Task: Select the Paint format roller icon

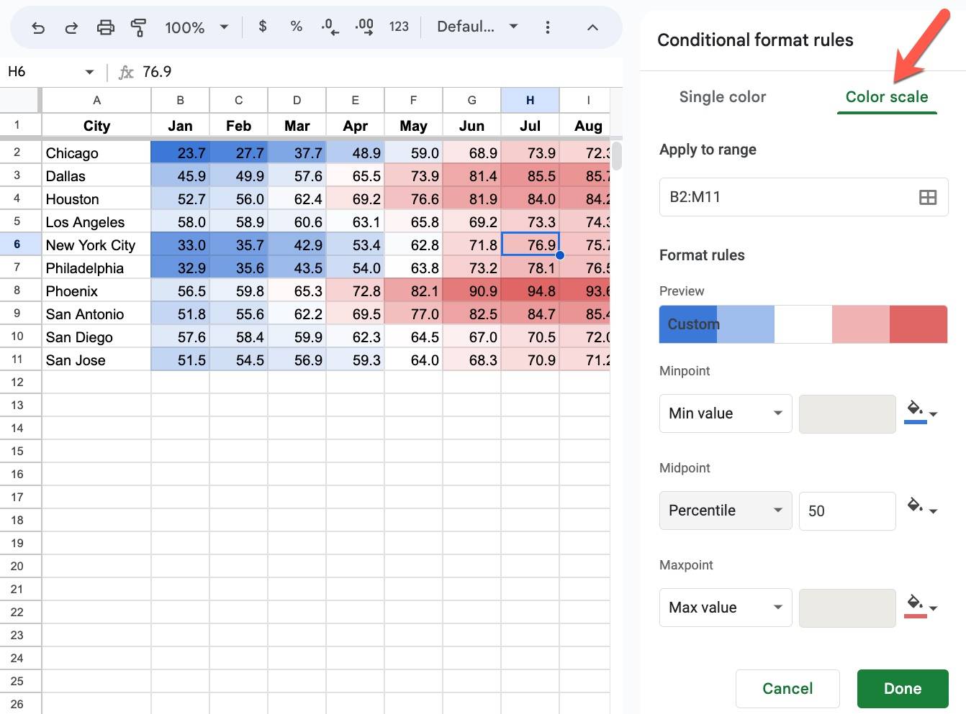Action: (x=138, y=27)
